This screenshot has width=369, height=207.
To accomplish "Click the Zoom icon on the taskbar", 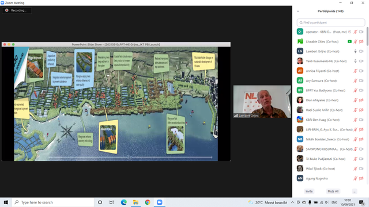I will pyautogui.click(x=160, y=202).
